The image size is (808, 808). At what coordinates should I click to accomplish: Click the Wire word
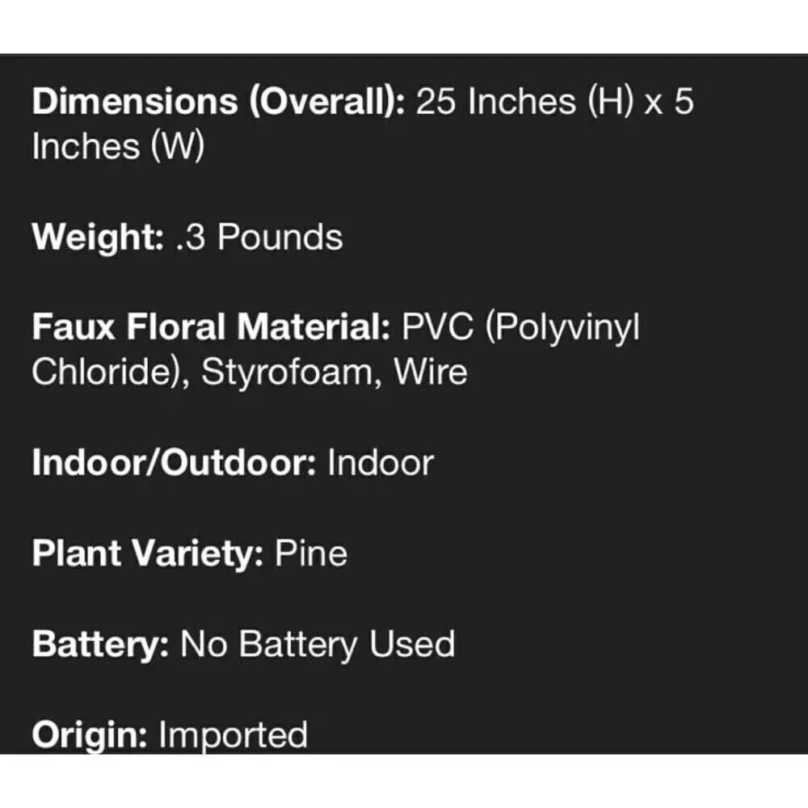pyautogui.click(x=431, y=372)
